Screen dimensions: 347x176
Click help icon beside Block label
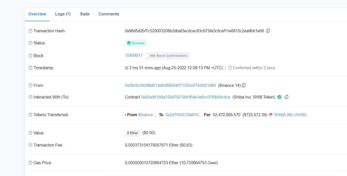pos(31,56)
